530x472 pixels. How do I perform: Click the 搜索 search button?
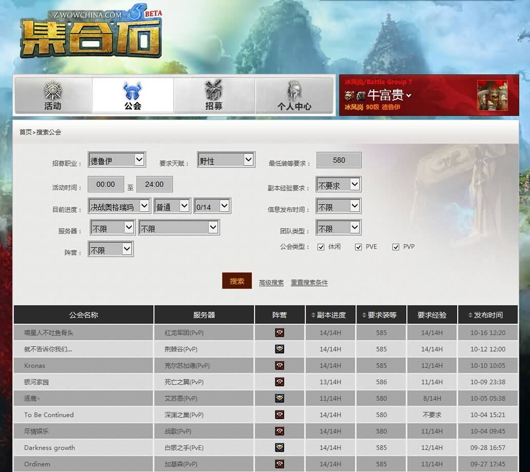tap(237, 281)
